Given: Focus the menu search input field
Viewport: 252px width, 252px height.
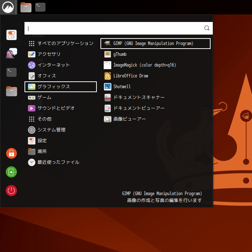Looking at the screenshot, I should [118, 28].
